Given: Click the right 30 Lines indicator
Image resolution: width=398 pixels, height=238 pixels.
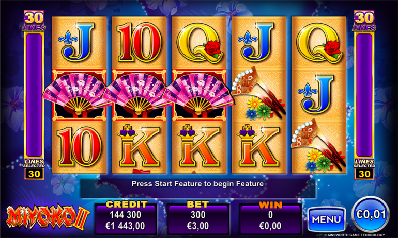Looking at the screenshot, I should point(364,21).
